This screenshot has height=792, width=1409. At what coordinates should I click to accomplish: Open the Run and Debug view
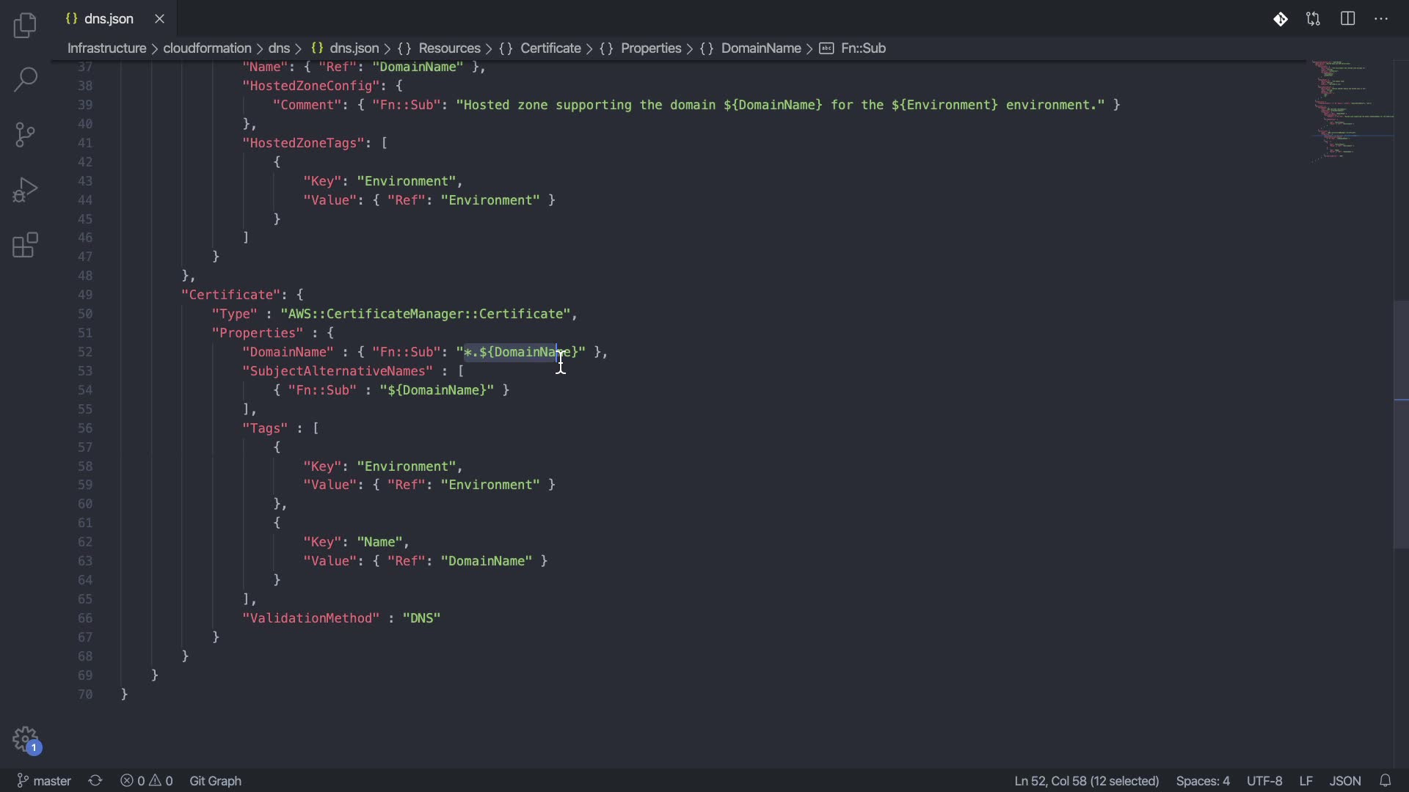coord(25,190)
